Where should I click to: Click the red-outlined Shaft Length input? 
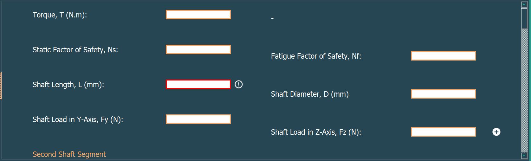tap(198, 84)
